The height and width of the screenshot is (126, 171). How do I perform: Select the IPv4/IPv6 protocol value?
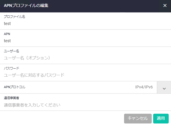pos(144,87)
